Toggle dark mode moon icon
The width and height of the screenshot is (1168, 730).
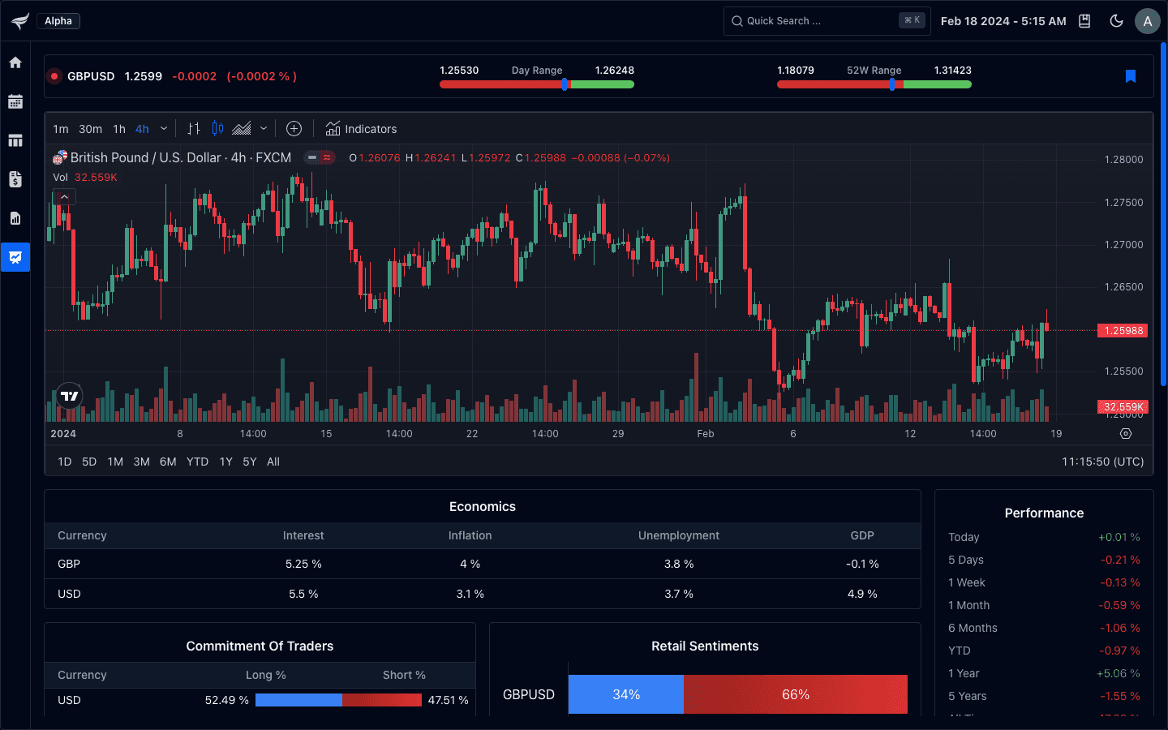point(1116,21)
